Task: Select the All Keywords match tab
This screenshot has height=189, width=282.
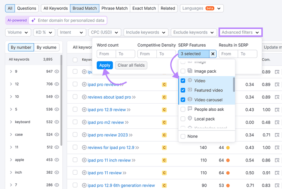Action: (x=56, y=8)
